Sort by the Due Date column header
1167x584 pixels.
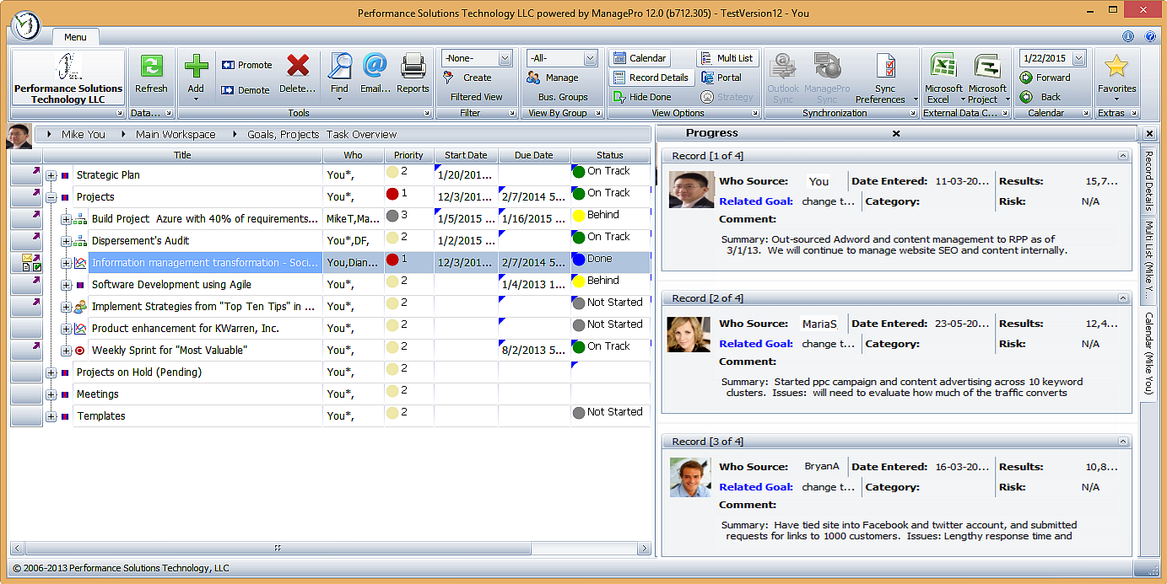(534, 155)
